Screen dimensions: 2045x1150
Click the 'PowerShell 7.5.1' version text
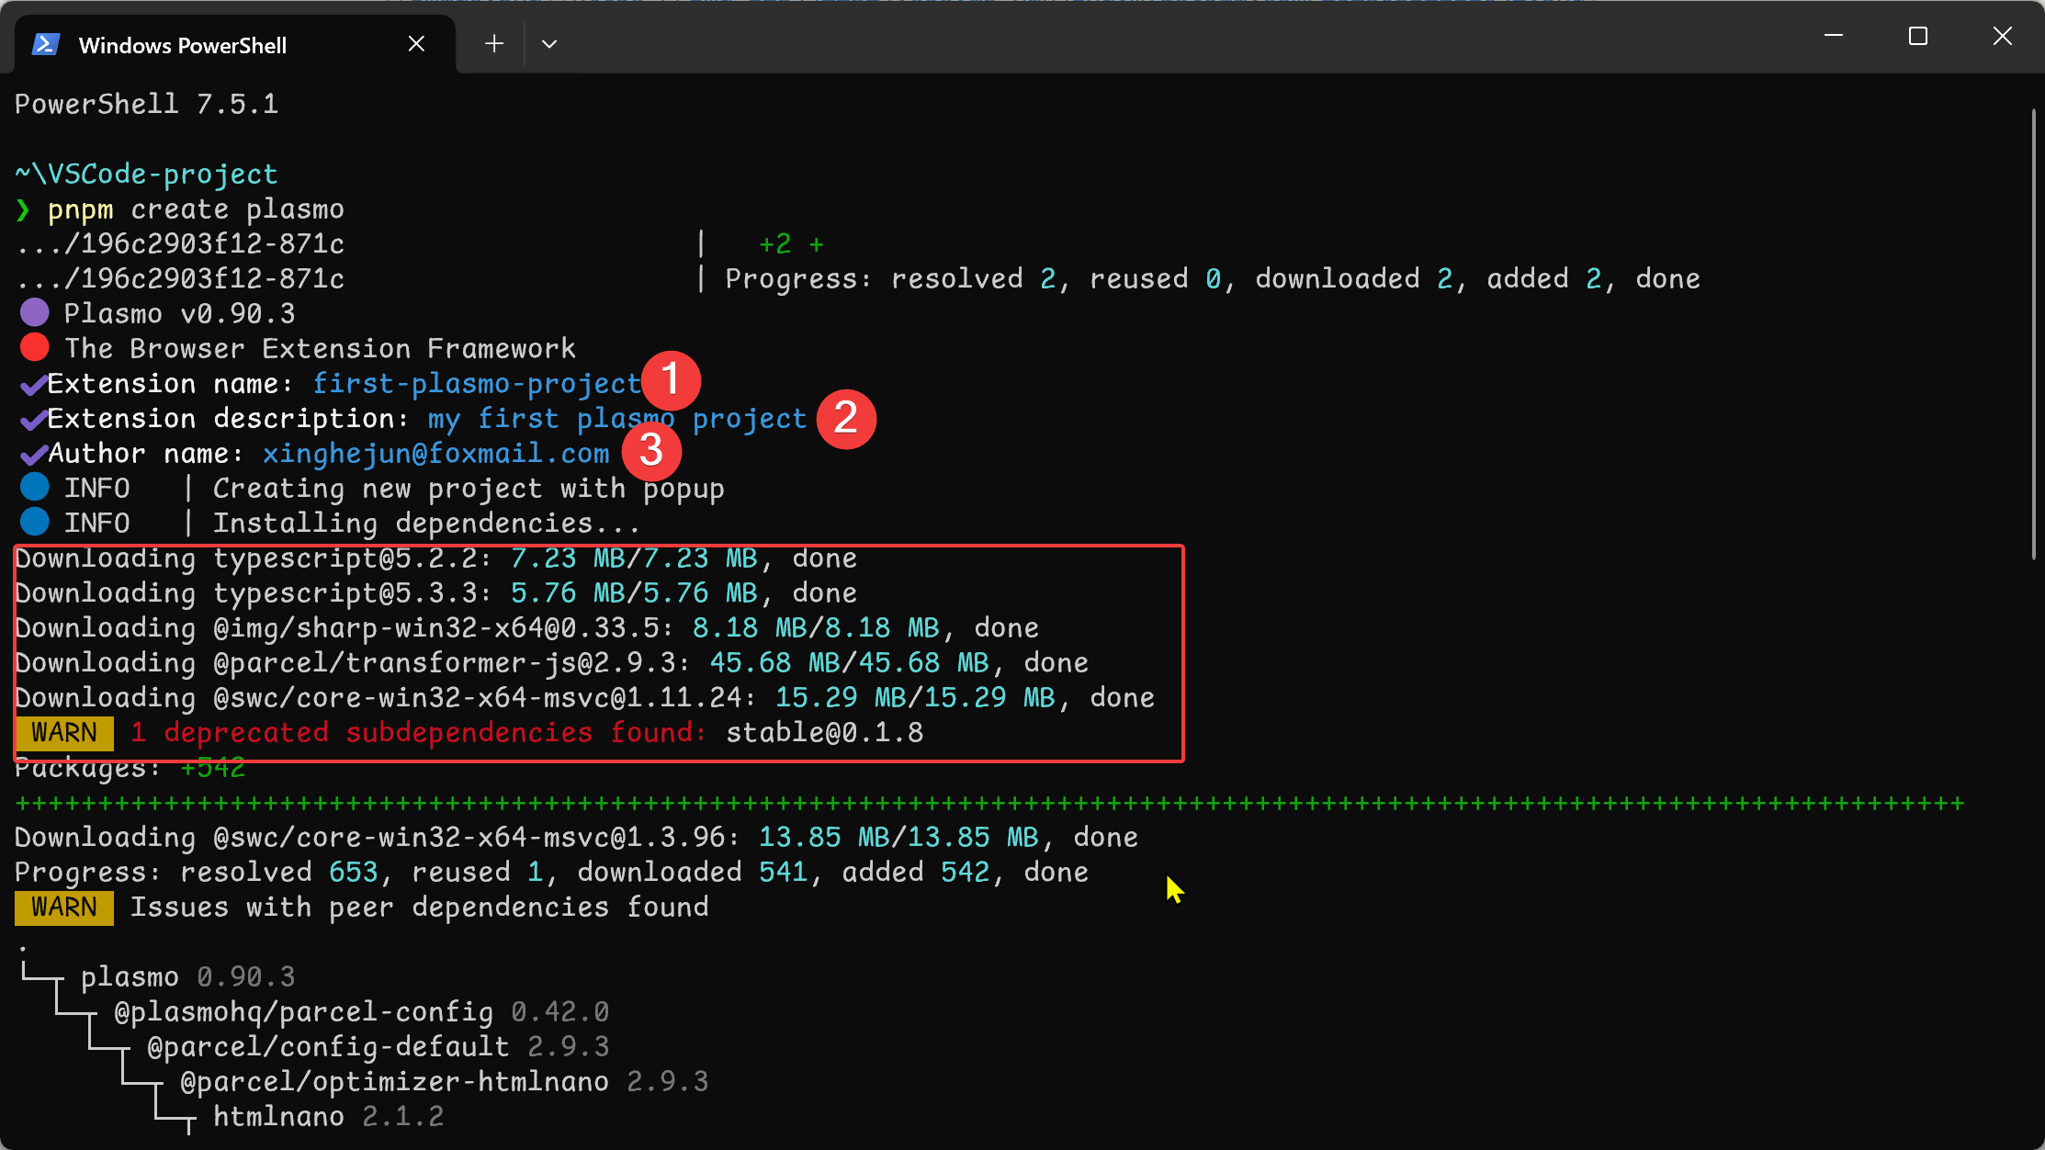tap(147, 104)
